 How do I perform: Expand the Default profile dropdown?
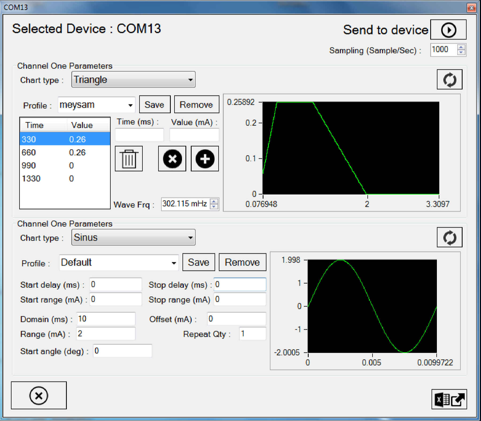174,263
